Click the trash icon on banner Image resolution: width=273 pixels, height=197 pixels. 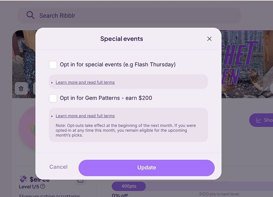pyautogui.click(x=21, y=89)
